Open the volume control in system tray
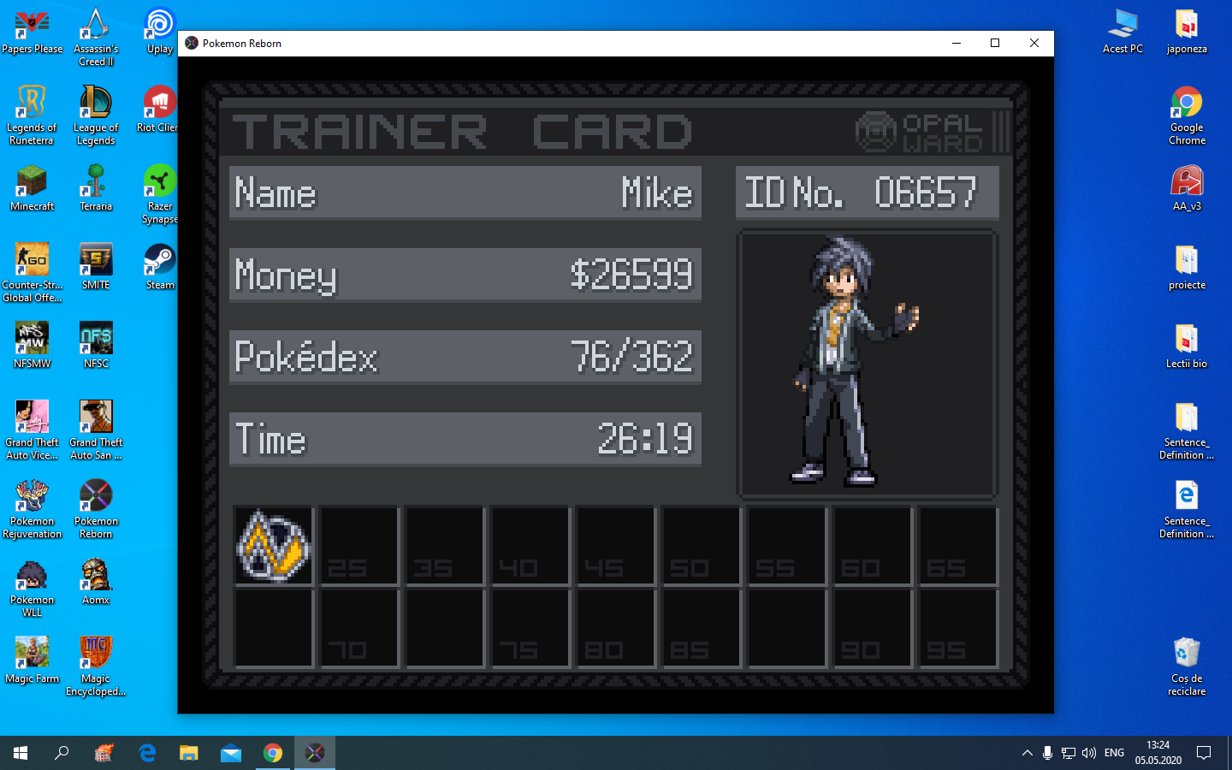 [1088, 753]
